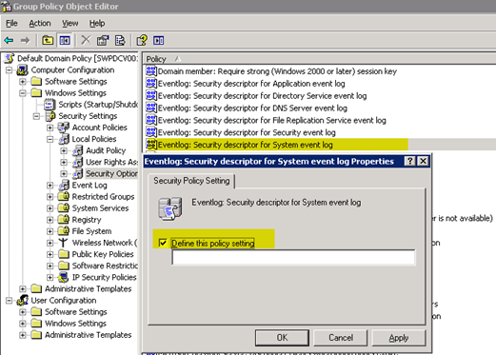This screenshot has width=496, height=355.
Task: Click the Security Settings lock icon
Action: click(50, 116)
